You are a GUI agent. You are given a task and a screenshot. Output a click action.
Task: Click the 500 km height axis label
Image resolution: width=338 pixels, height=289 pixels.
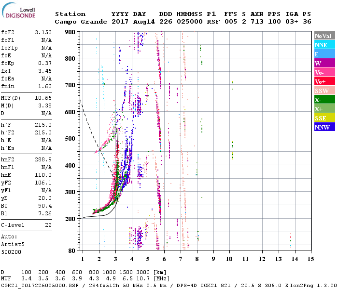(70, 139)
